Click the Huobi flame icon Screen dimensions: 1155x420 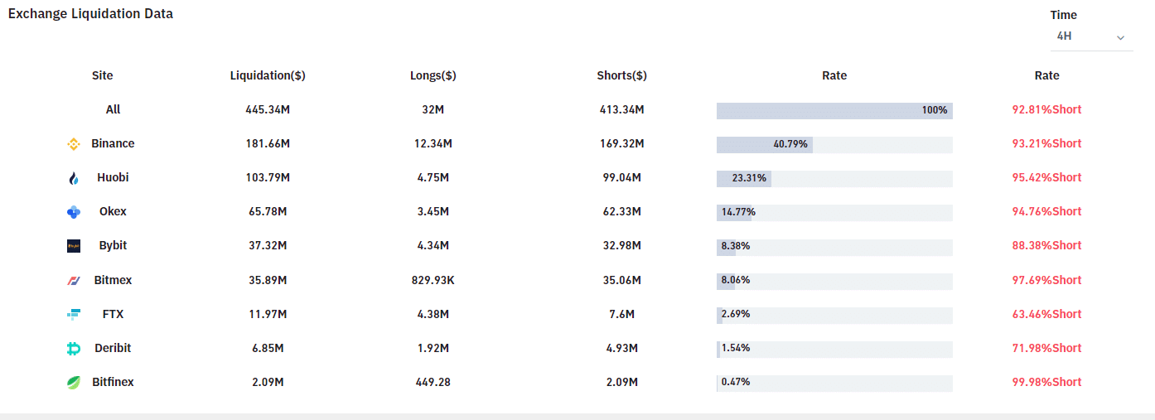(x=74, y=178)
